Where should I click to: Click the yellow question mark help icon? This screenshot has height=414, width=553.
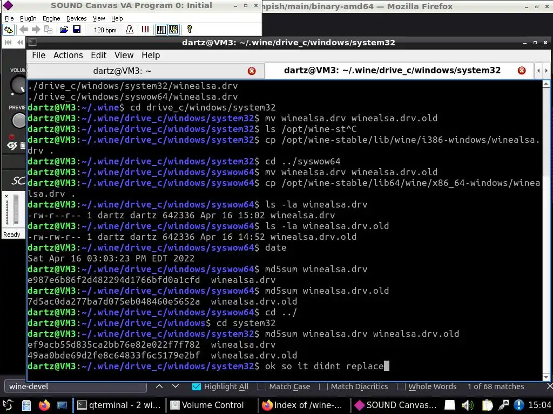point(190,29)
